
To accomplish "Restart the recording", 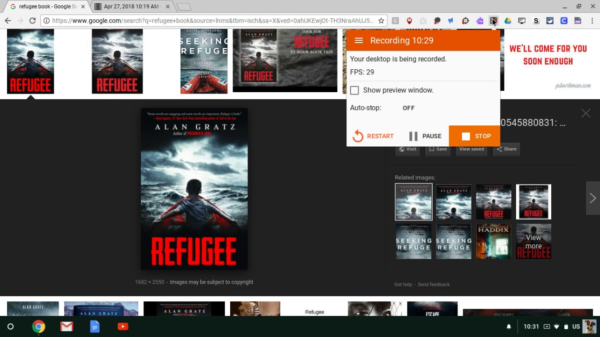I will point(373,136).
